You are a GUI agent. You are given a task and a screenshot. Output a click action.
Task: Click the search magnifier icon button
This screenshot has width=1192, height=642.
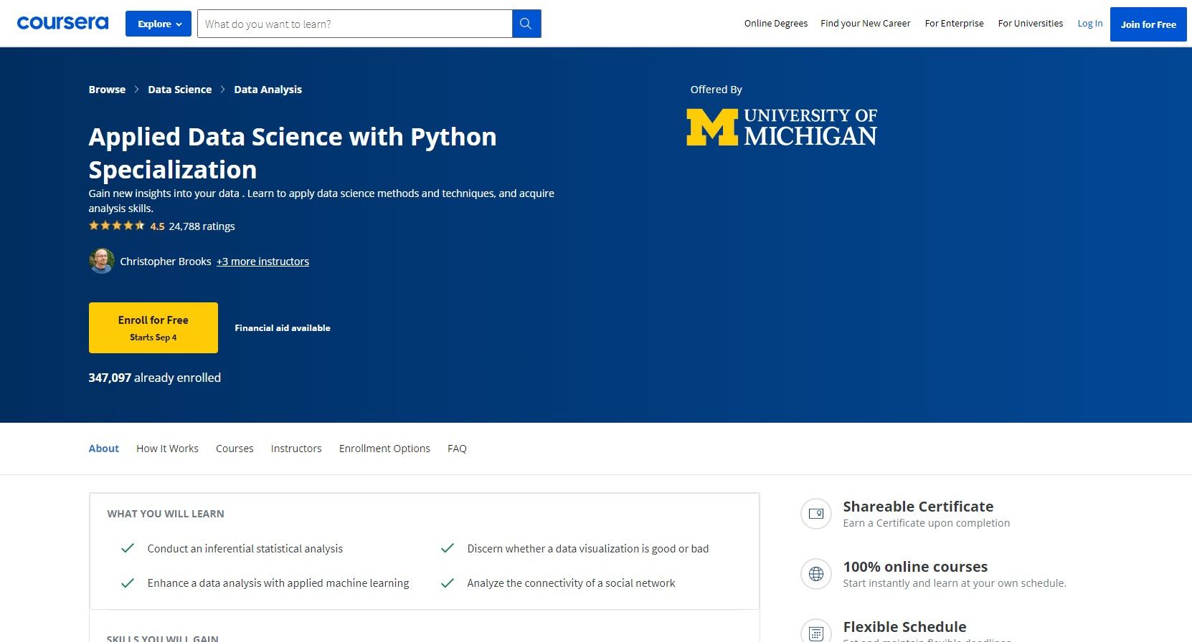(526, 24)
